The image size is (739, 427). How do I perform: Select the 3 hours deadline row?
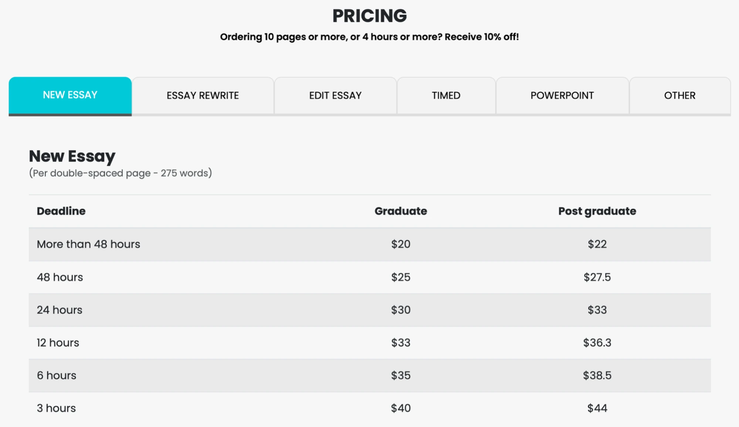click(55, 408)
